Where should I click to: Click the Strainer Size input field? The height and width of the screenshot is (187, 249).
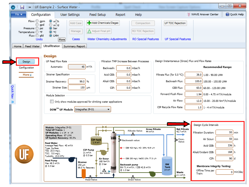click(77, 87)
